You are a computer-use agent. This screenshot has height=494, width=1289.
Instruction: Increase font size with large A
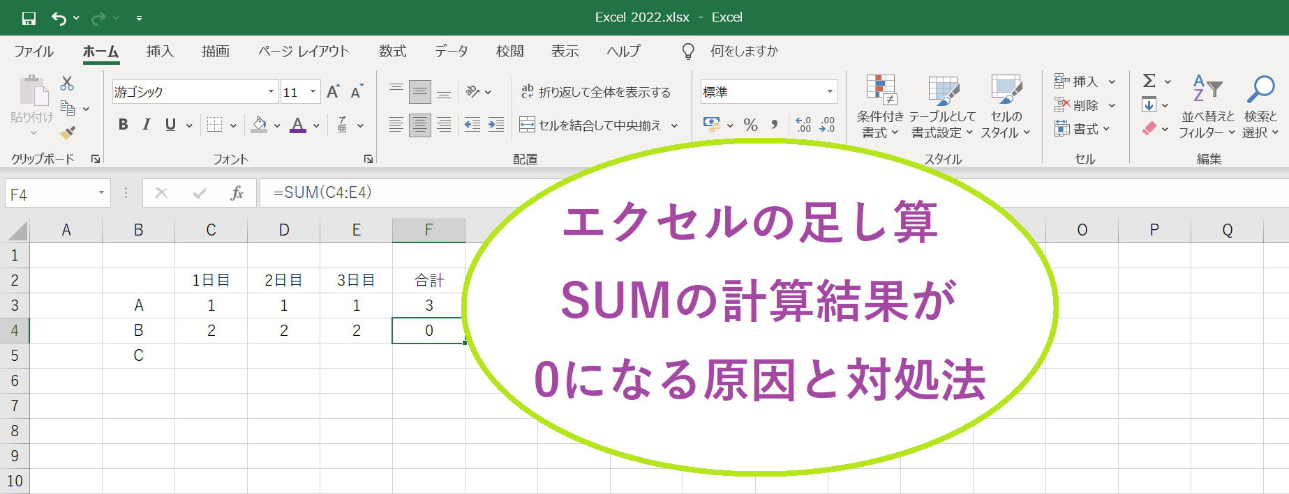[334, 92]
